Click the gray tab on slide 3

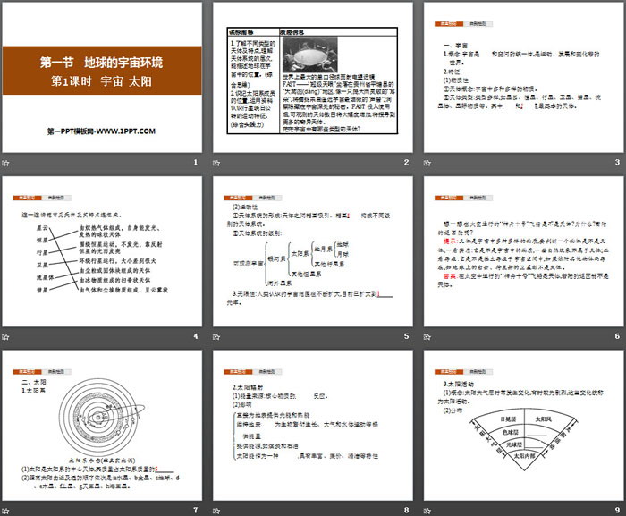[x=478, y=24]
